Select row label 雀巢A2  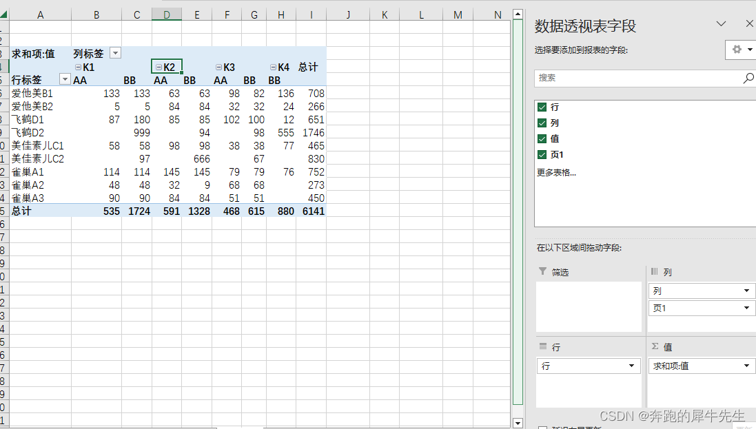[41, 185]
